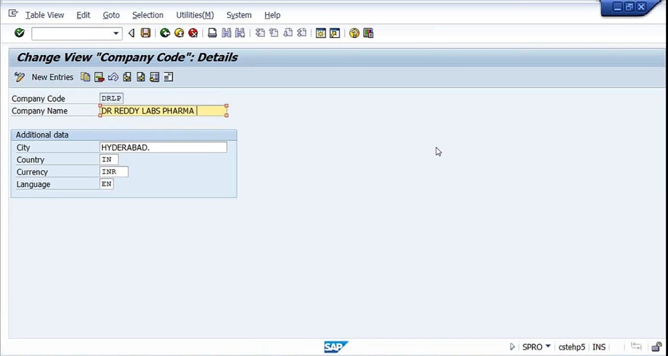This screenshot has height=356, width=668.
Task: Click the Next Page icon
Action: (x=288, y=33)
